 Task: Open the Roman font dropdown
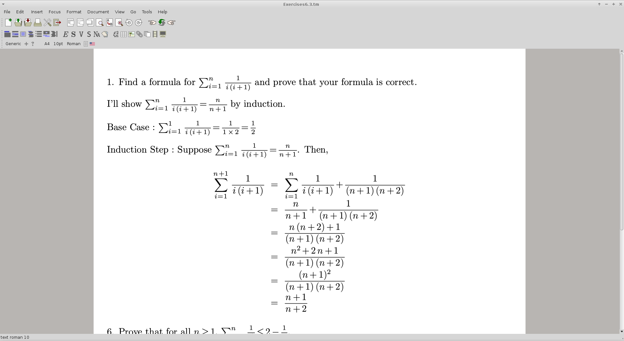click(x=74, y=44)
